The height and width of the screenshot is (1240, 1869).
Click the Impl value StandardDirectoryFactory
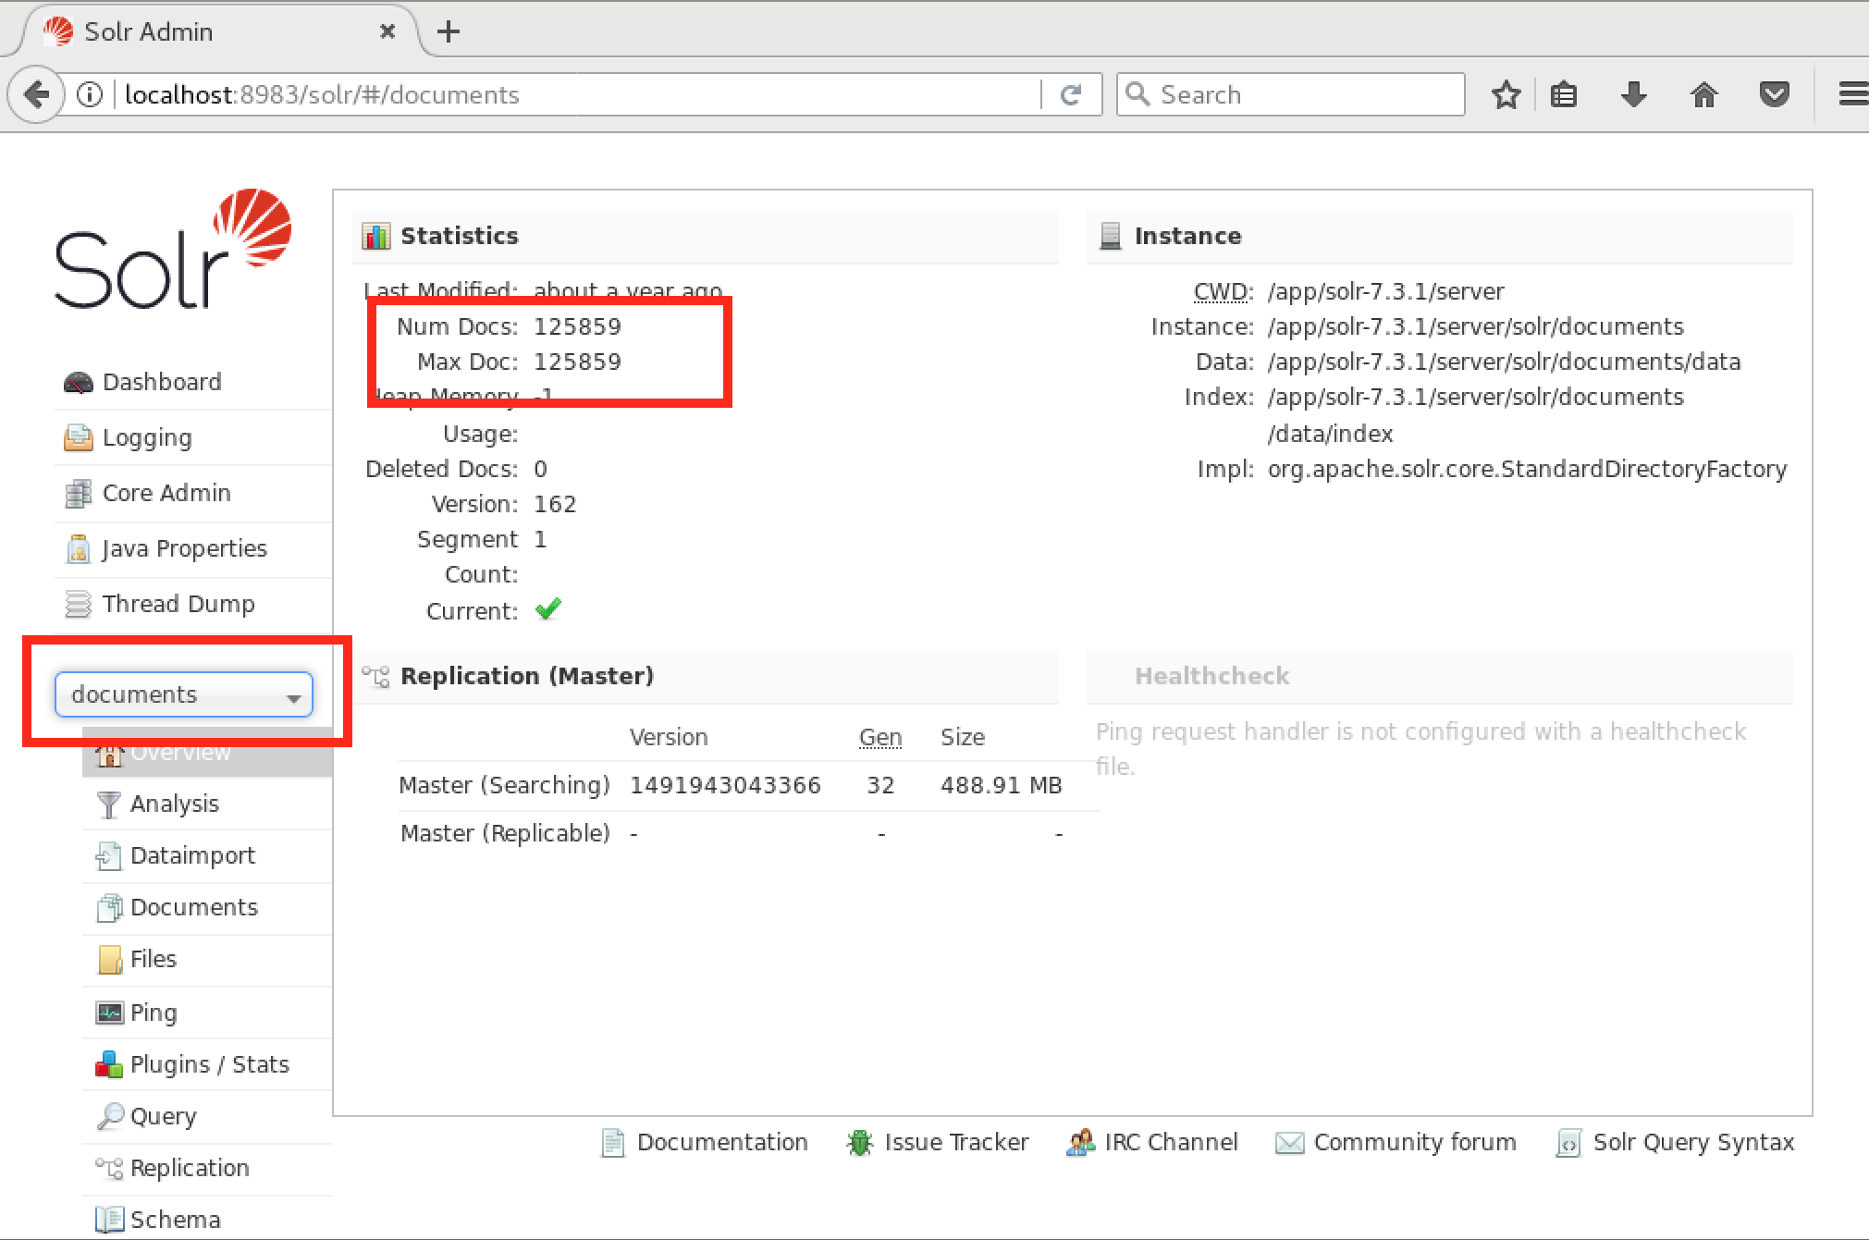(1527, 469)
